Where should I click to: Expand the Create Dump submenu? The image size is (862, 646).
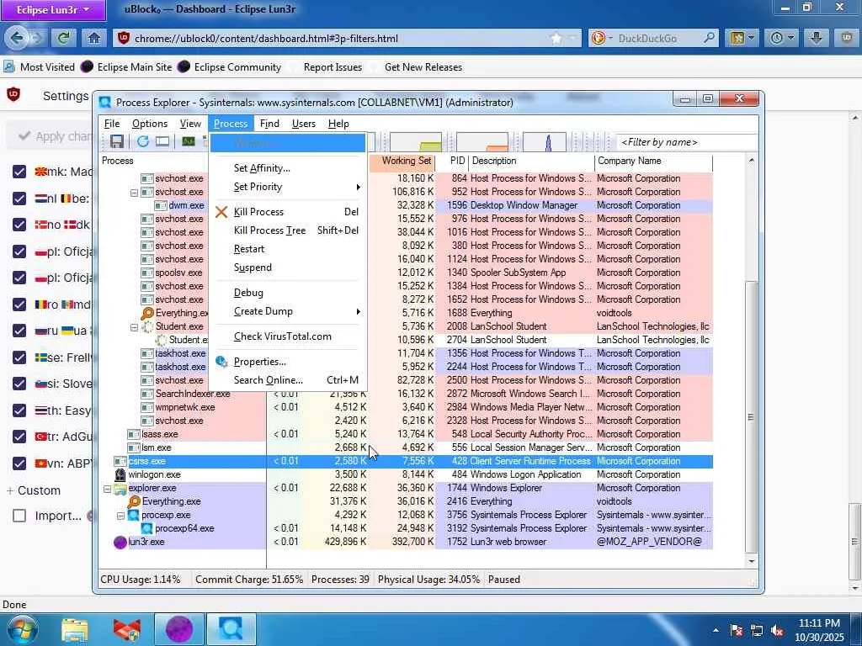tap(290, 311)
